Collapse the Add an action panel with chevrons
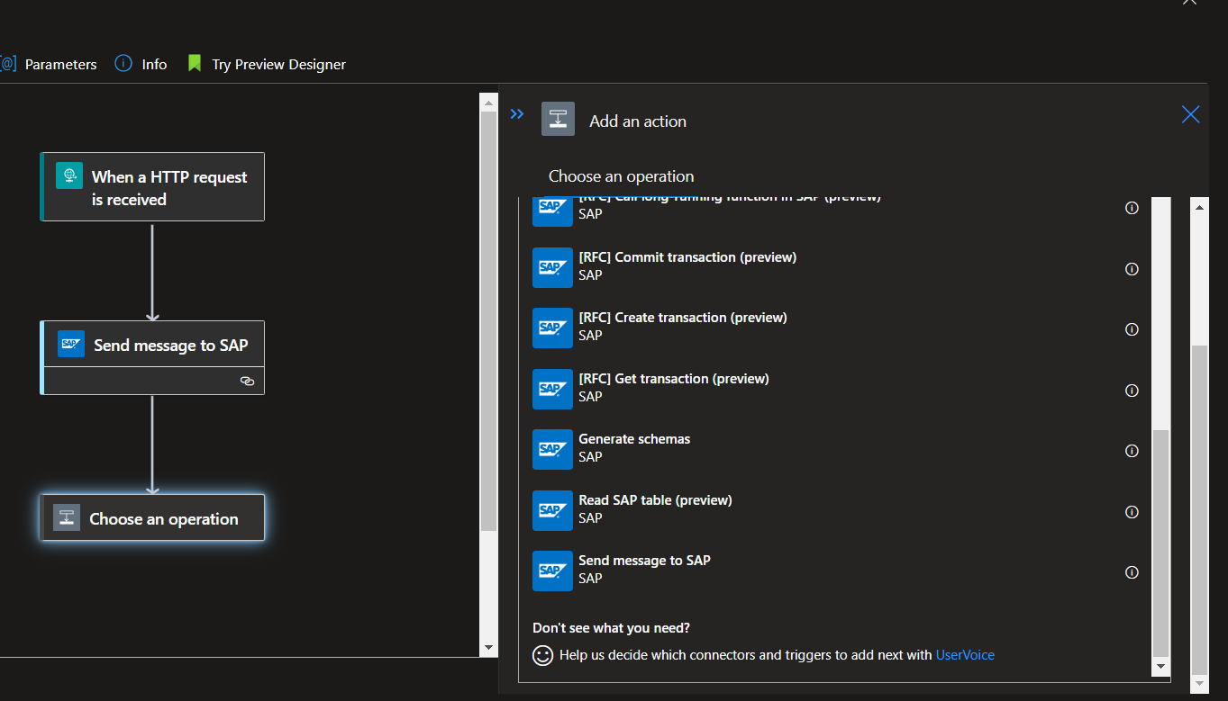Screen dimensions: 1228x701 click(517, 114)
